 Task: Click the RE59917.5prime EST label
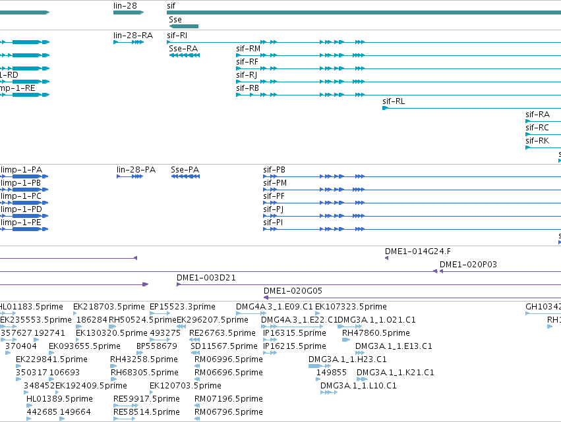[x=146, y=400]
